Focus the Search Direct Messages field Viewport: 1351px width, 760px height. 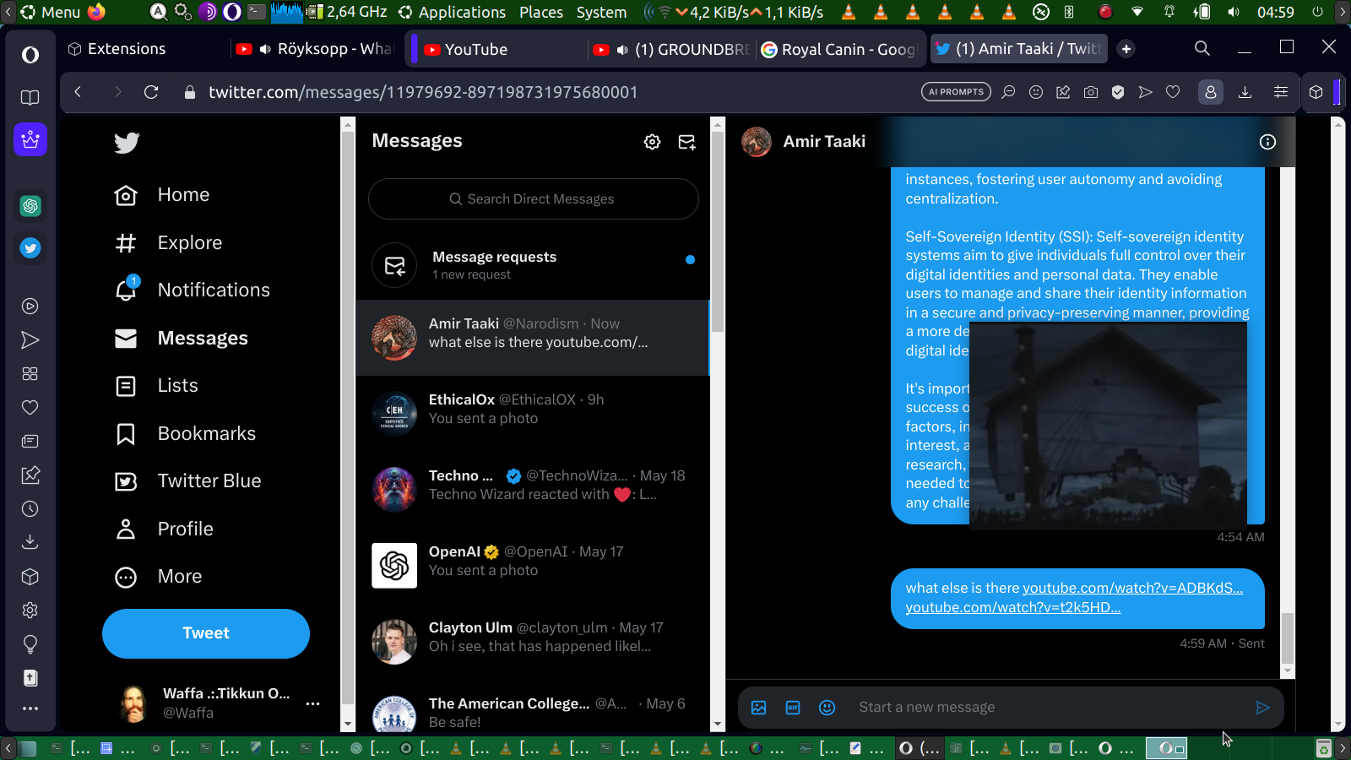pyautogui.click(x=533, y=199)
